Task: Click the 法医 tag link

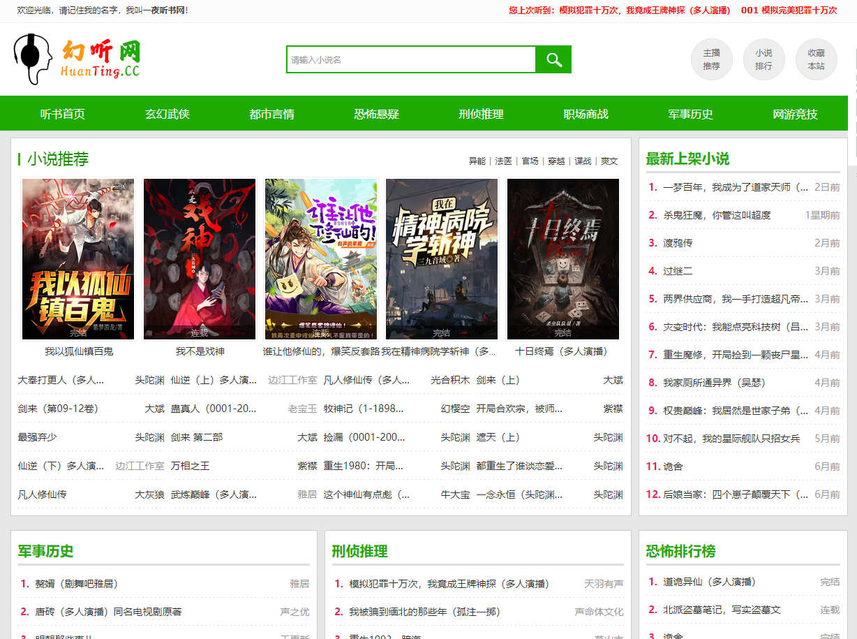Action: (504, 161)
